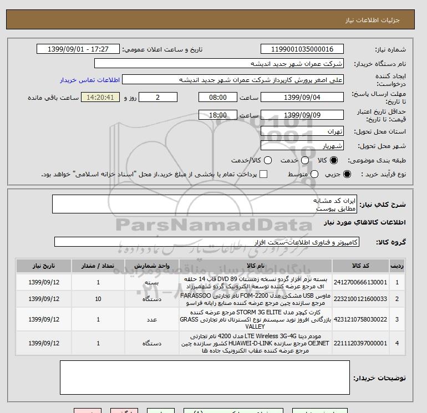Click row number 4 cell
This screenshot has height=413, width=427.
click(397, 343)
